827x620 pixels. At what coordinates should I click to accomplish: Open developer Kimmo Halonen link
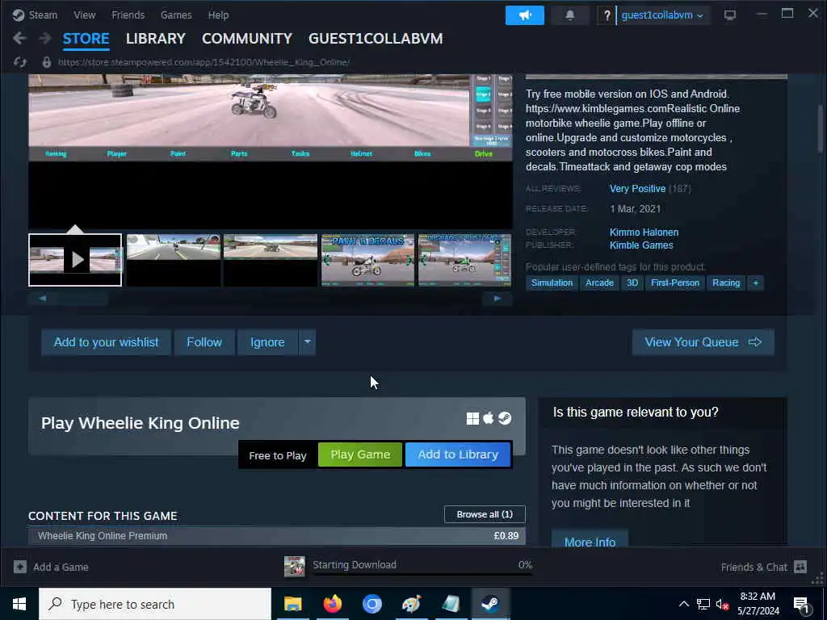click(x=644, y=232)
